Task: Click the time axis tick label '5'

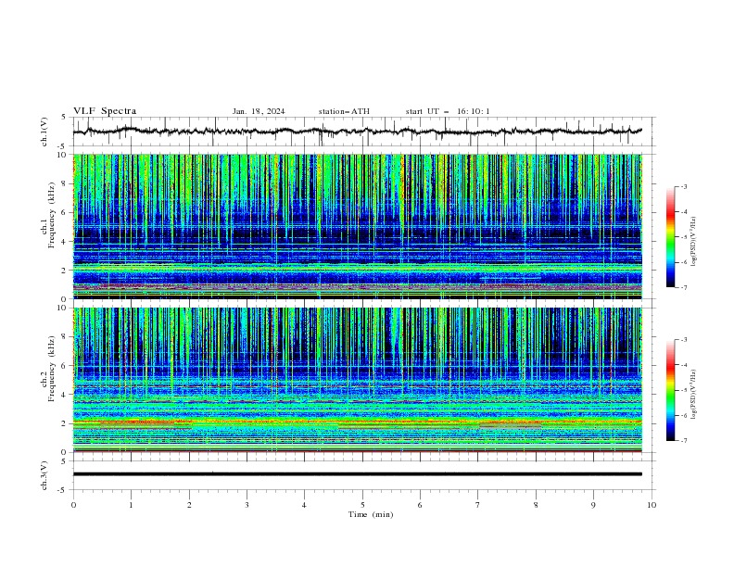Action: click(362, 505)
